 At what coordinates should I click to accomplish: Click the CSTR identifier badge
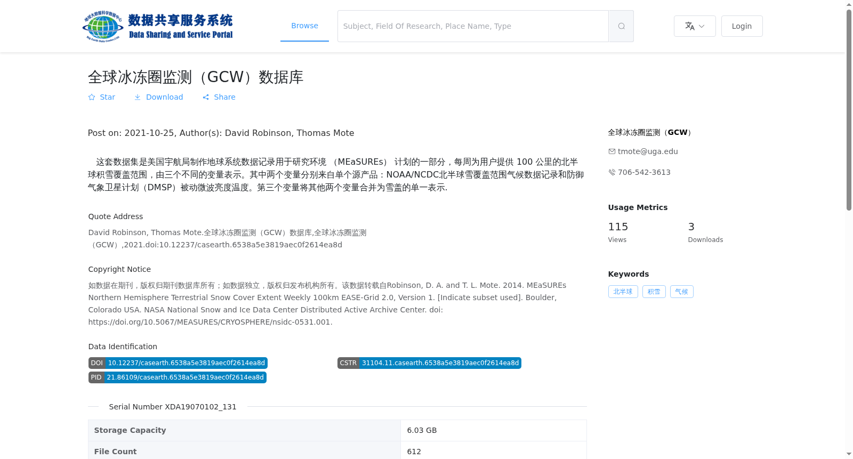click(x=429, y=363)
